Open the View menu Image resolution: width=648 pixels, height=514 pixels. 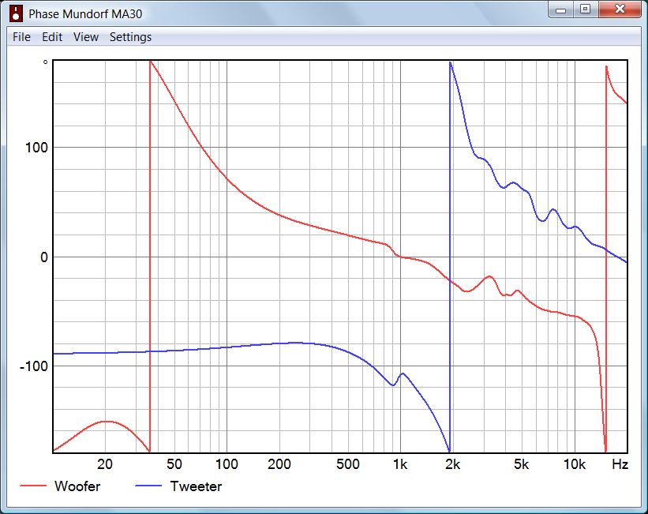(86, 37)
